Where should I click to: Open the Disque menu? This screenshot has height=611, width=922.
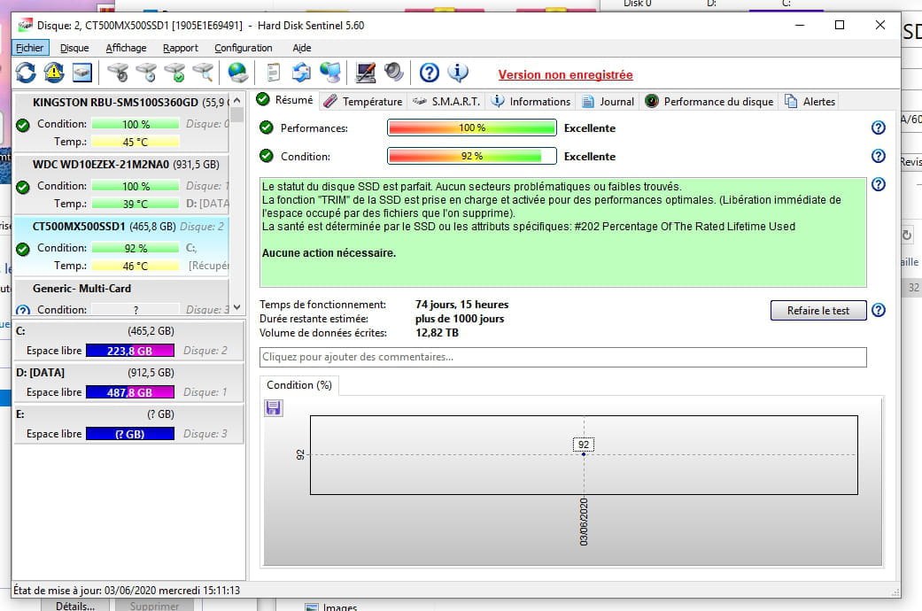point(74,48)
